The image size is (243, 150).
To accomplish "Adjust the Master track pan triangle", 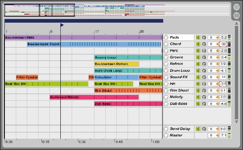I will (217, 135).
